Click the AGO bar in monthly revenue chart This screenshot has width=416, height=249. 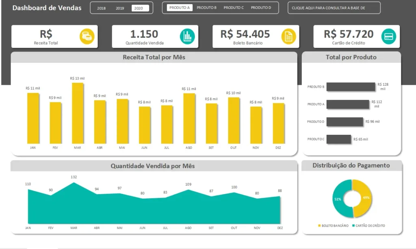pyautogui.click(x=189, y=119)
